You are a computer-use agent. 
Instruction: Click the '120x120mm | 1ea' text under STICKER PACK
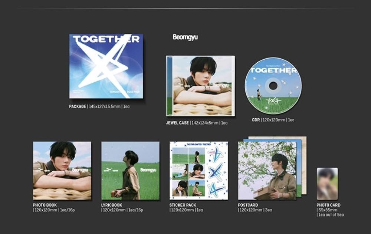pyautogui.click(x=186, y=210)
